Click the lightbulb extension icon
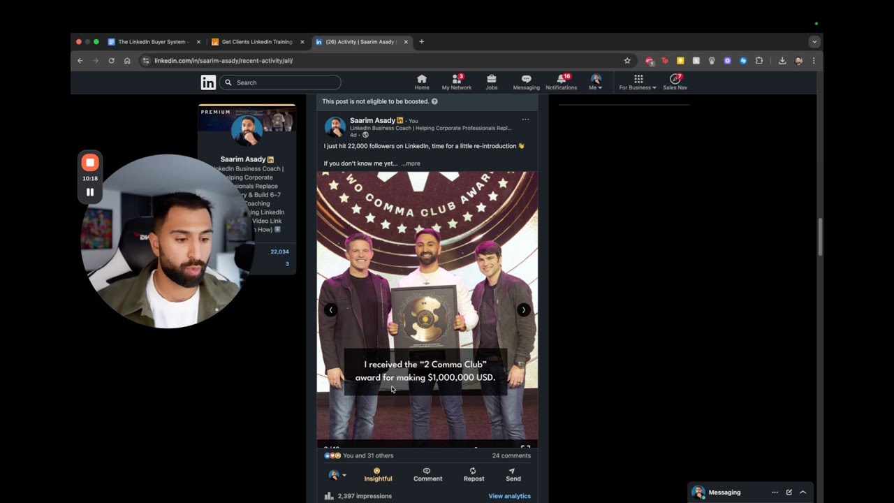This screenshot has width=894, height=503. click(712, 61)
